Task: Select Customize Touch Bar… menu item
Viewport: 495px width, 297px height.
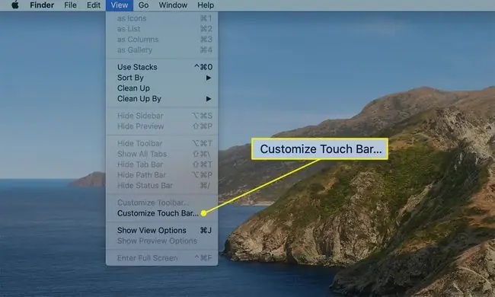Action: pos(161,213)
